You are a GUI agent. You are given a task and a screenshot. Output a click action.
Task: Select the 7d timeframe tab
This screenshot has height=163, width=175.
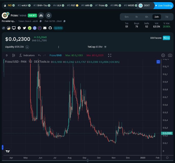167,17
